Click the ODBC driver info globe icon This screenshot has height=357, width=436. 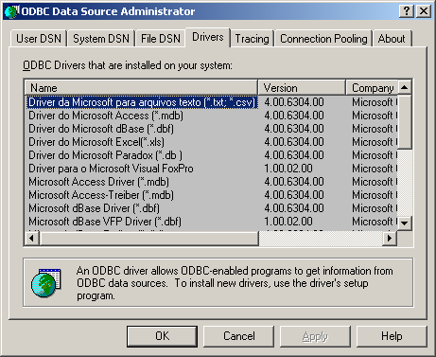click(x=46, y=282)
